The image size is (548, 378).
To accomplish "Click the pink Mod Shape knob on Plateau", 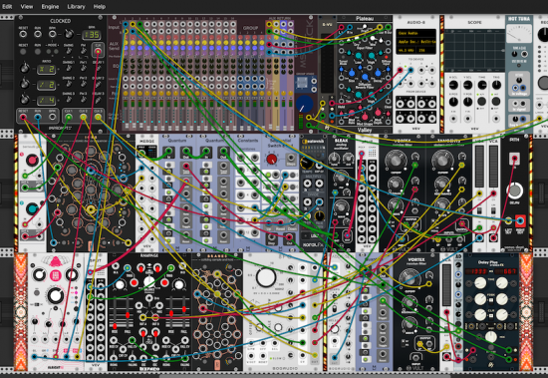I will [x=365, y=117].
